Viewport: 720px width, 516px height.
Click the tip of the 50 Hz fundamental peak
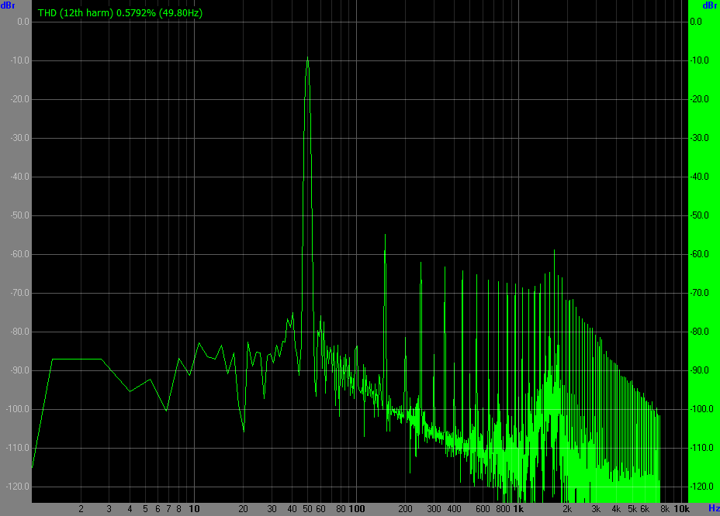click(x=308, y=57)
